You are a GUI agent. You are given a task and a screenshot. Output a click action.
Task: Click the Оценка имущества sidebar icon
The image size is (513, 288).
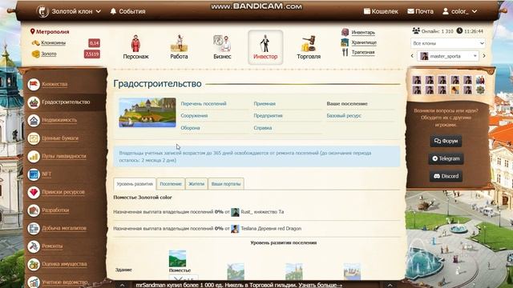pyautogui.click(x=34, y=264)
